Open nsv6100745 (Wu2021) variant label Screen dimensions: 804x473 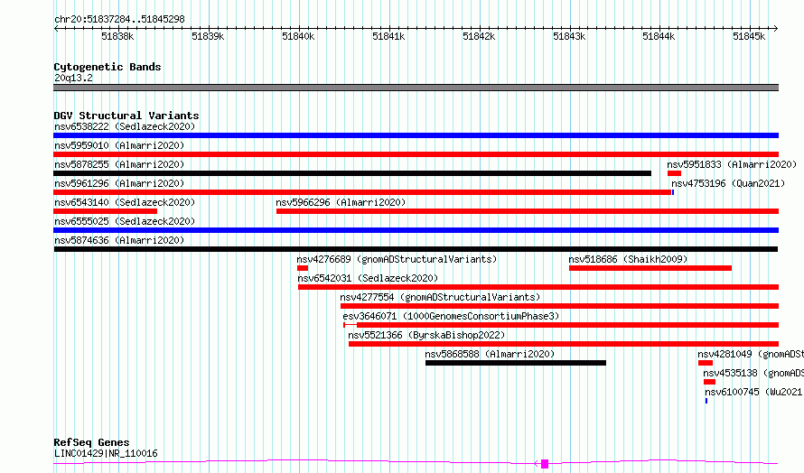coord(753,392)
